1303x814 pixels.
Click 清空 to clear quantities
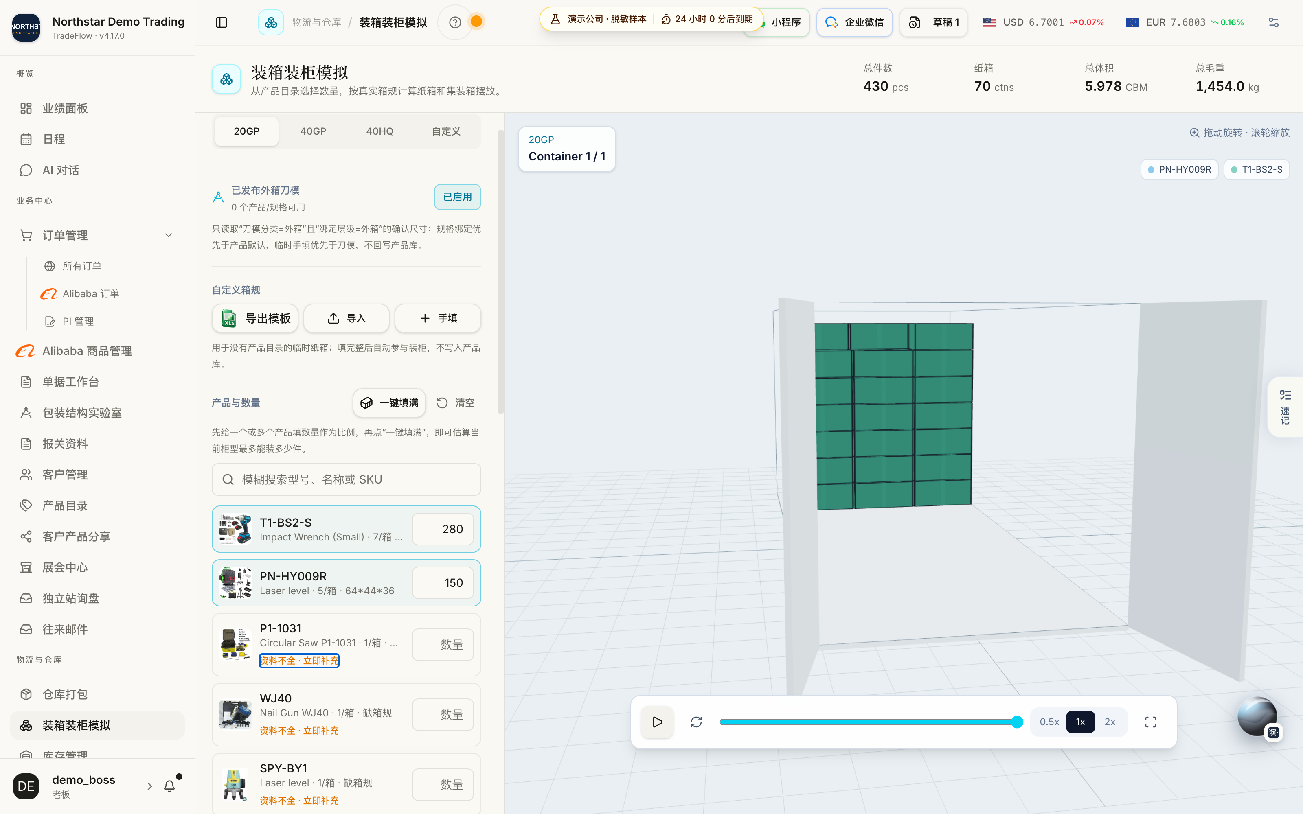pos(456,403)
